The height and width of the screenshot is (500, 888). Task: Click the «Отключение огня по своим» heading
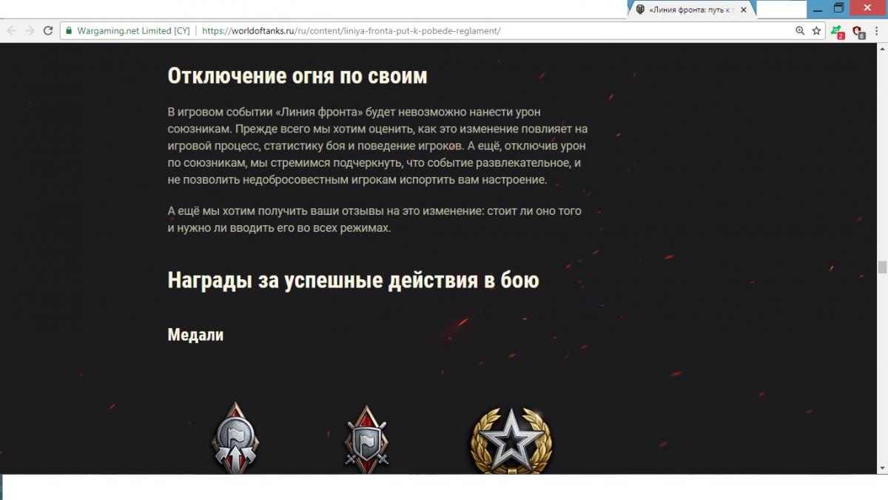[x=297, y=76]
